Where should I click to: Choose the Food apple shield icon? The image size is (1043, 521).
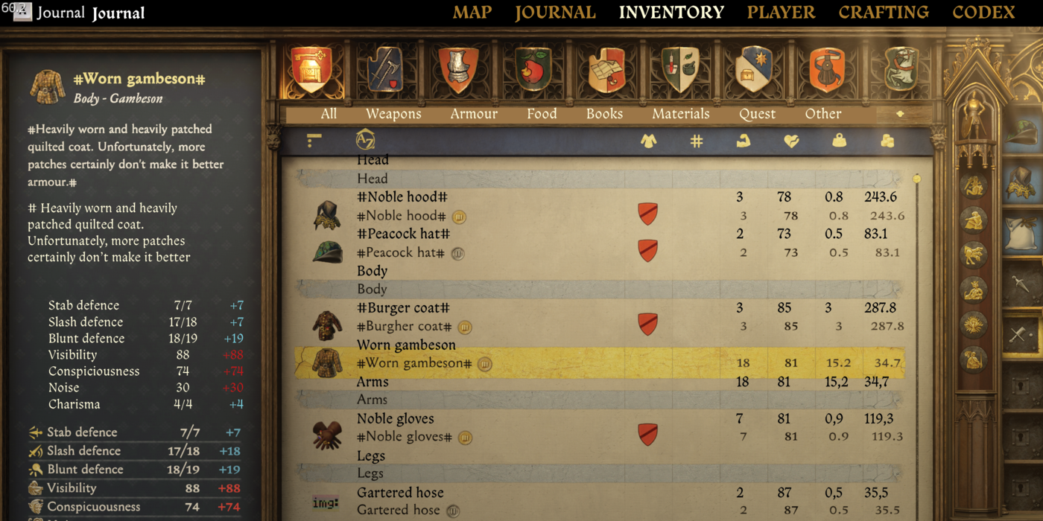533,70
